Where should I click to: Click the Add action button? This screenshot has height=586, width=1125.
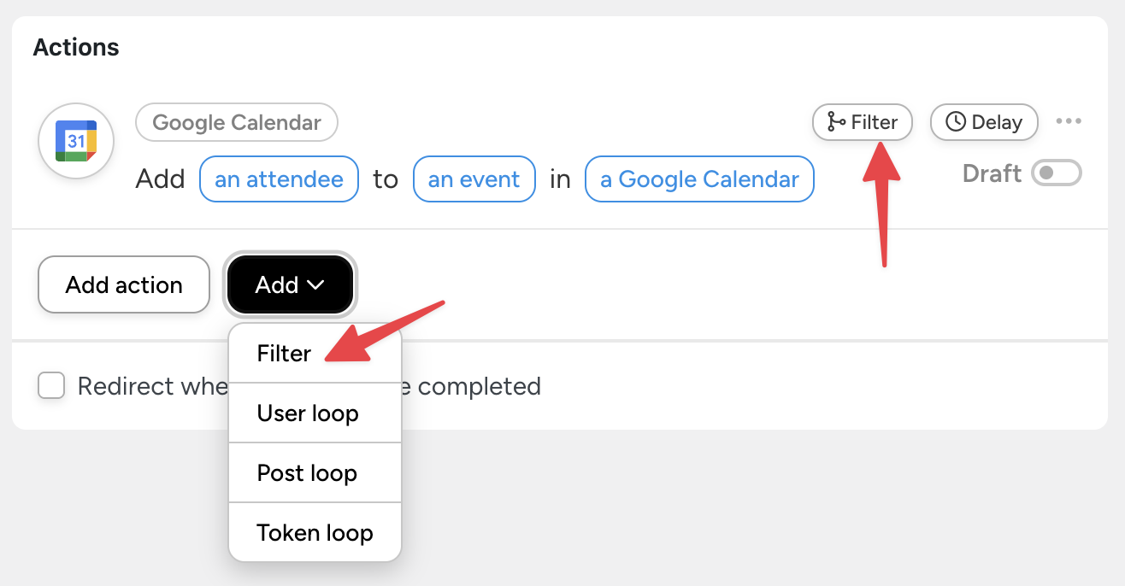click(x=124, y=285)
